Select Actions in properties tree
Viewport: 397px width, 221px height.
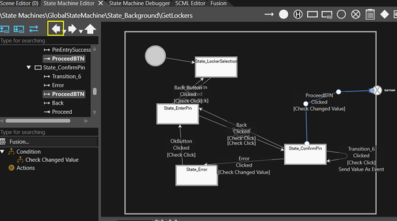(25, 168)
